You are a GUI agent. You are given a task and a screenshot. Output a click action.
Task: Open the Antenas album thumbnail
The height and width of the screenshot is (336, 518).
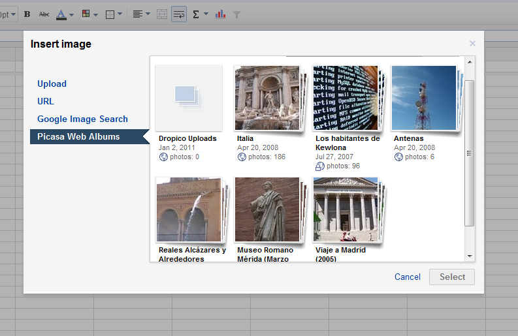click(x=425, y=98)
